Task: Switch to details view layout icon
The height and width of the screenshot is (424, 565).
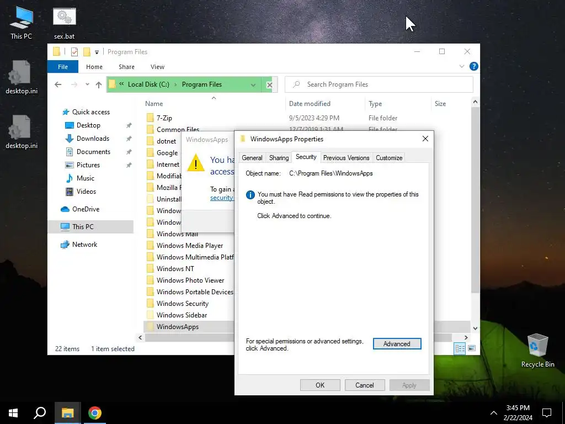Action: click(460, 348)
